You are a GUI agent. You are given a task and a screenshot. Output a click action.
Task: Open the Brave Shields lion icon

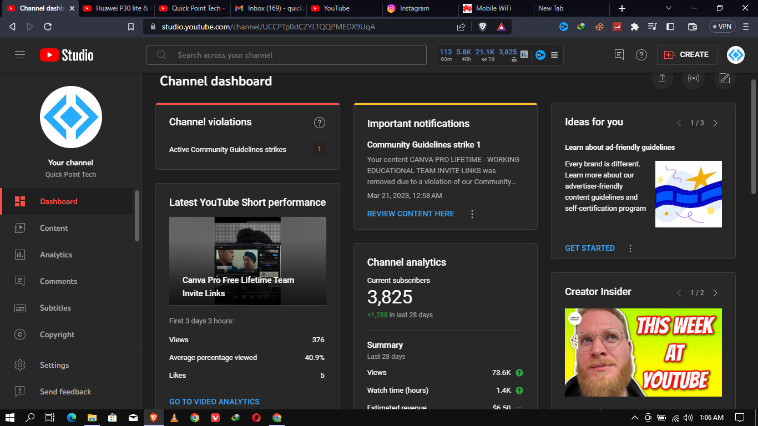coord(483,27)
